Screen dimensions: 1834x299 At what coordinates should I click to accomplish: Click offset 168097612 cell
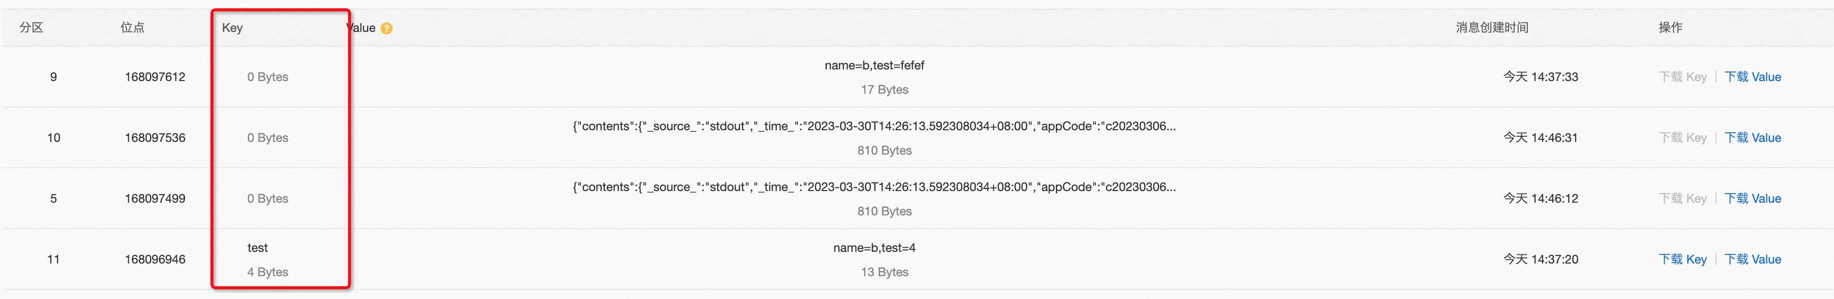click(x=155, y=77)
